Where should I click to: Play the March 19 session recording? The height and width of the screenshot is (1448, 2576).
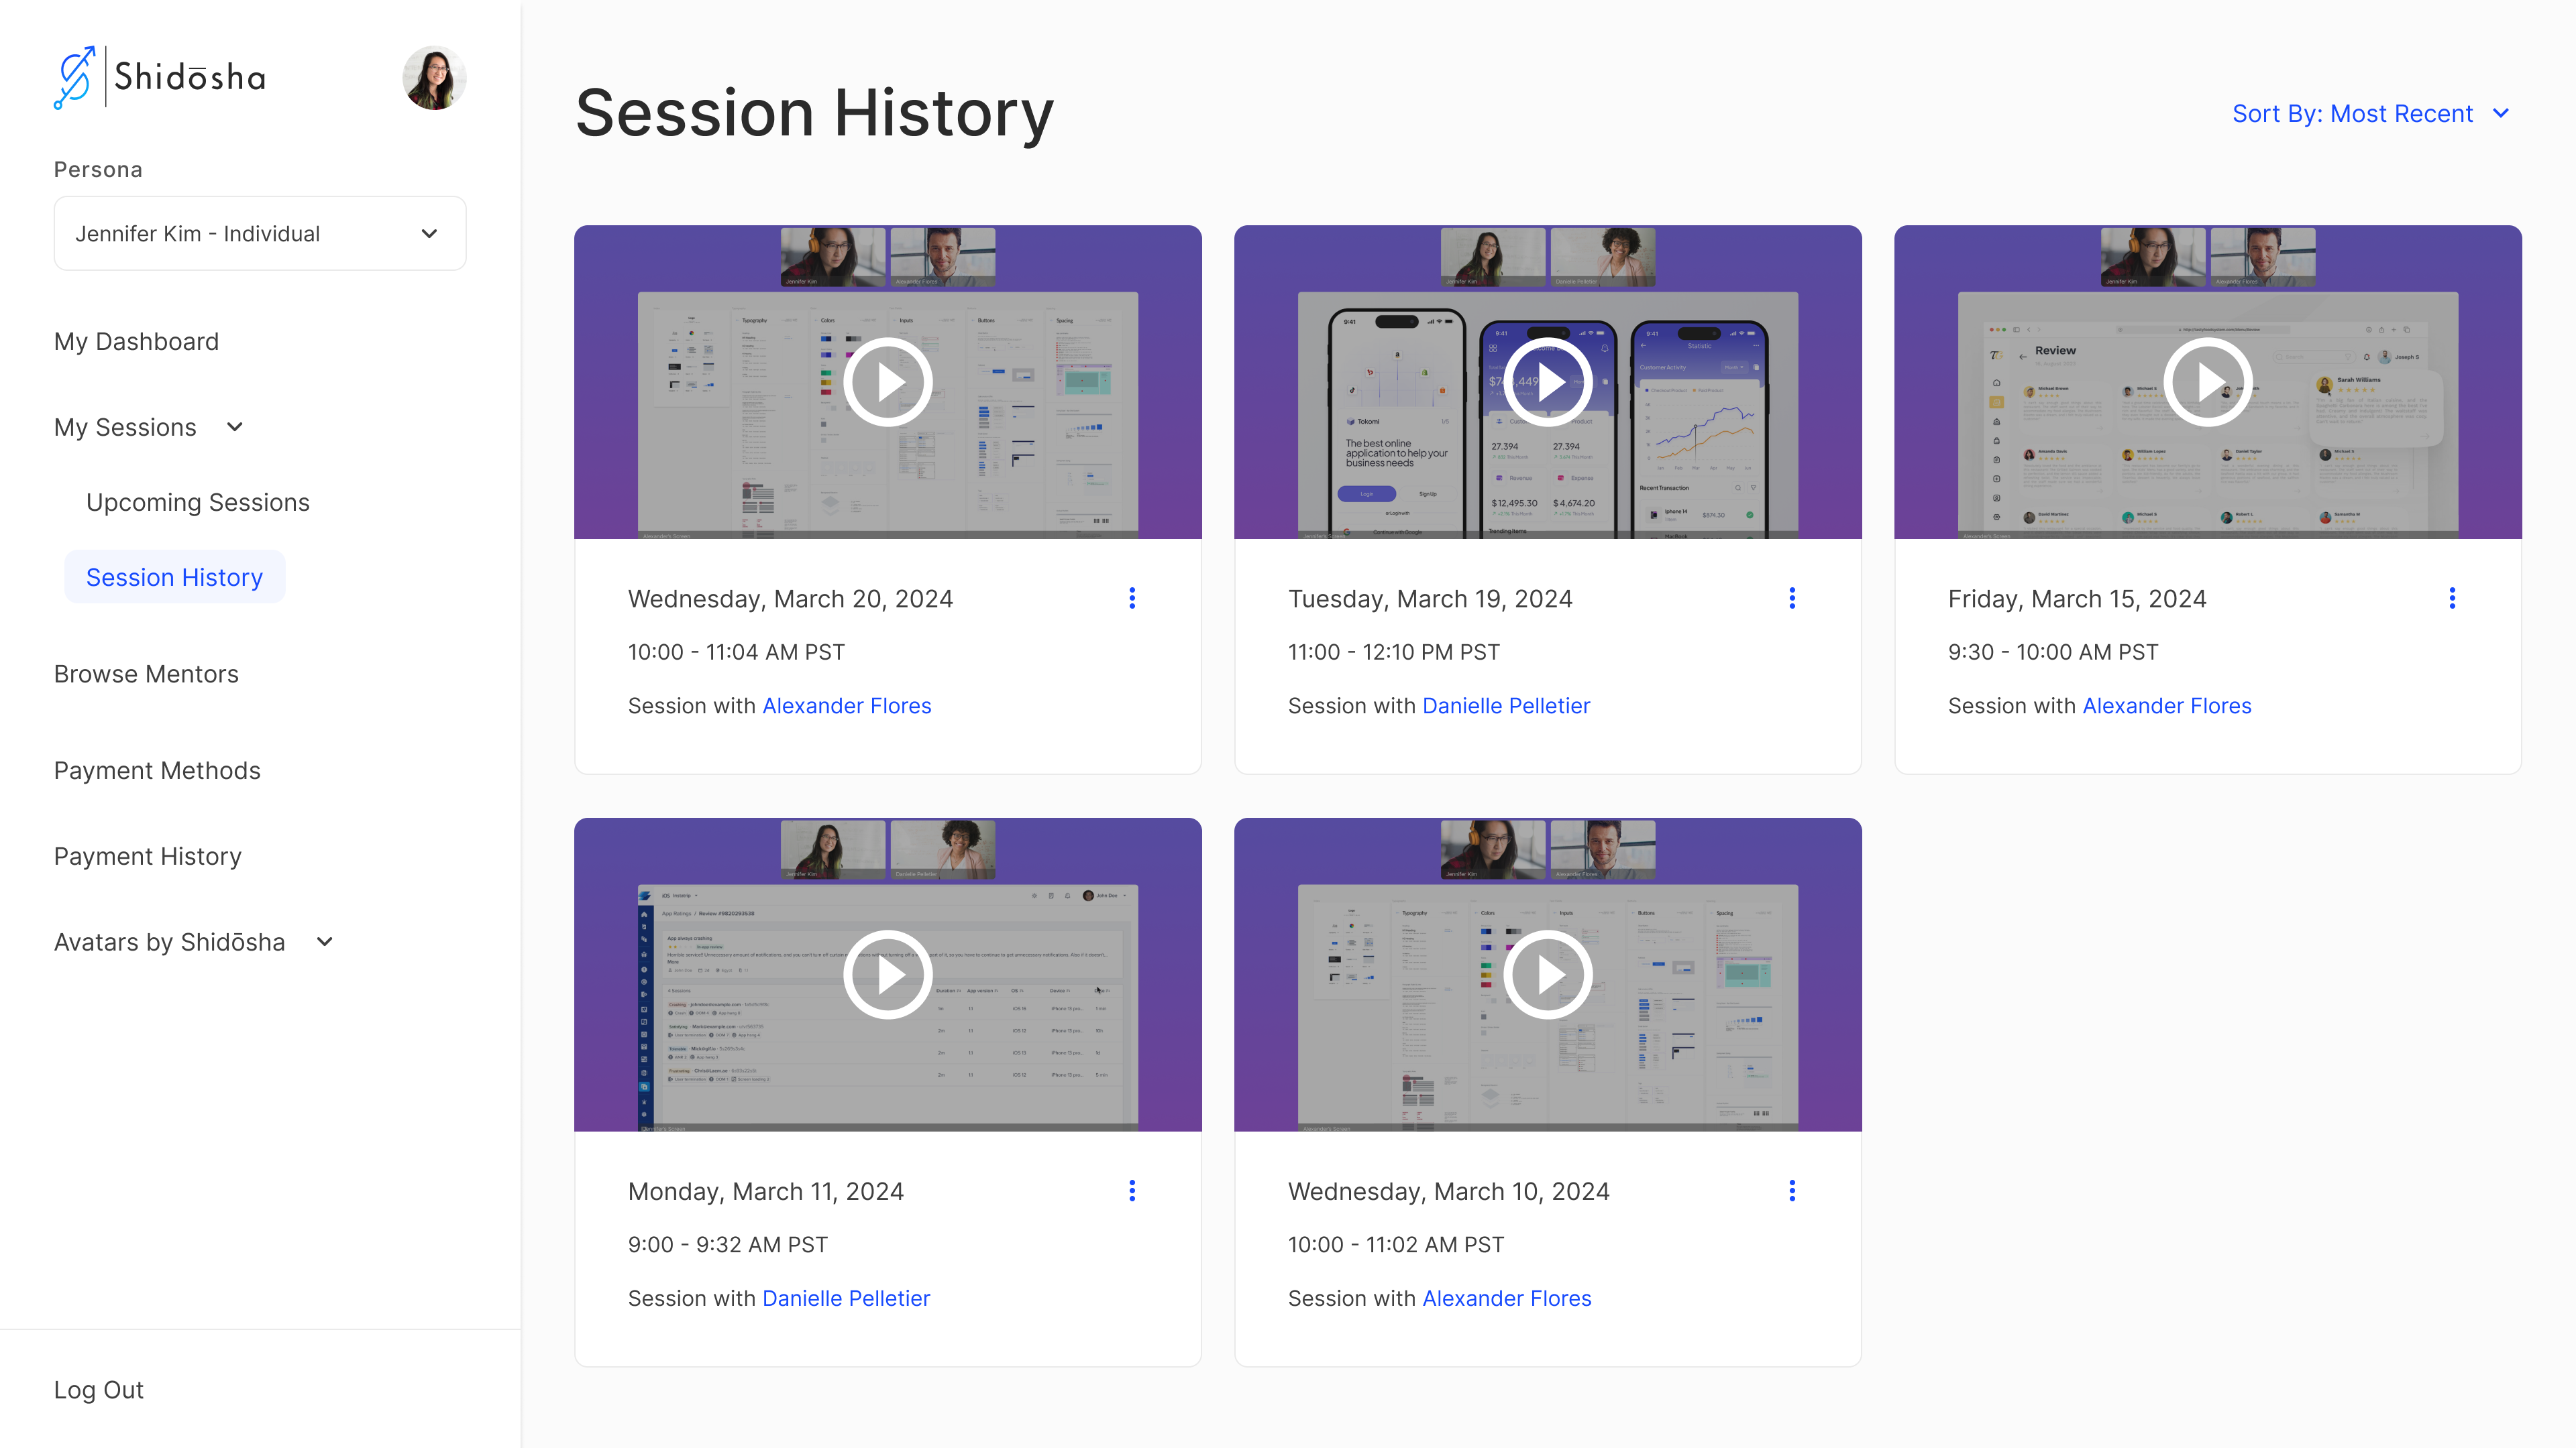click(1547, 381)
